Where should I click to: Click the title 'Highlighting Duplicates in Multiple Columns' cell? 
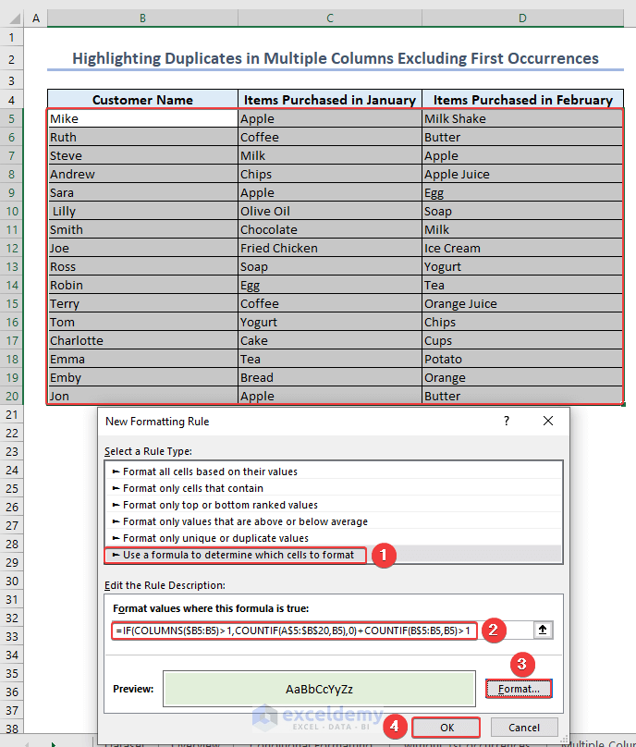click(336, 58)
